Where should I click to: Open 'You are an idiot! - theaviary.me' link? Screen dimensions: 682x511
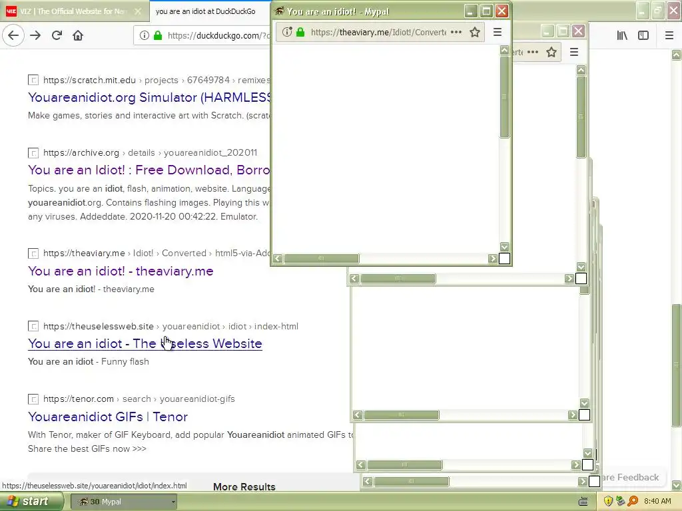(121, 271)
